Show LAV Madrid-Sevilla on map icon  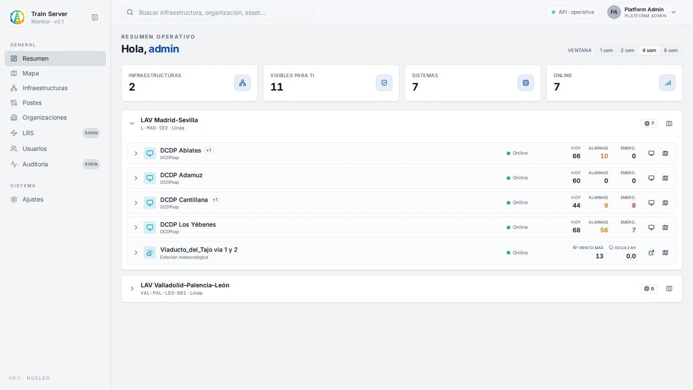tap(669, 123)
